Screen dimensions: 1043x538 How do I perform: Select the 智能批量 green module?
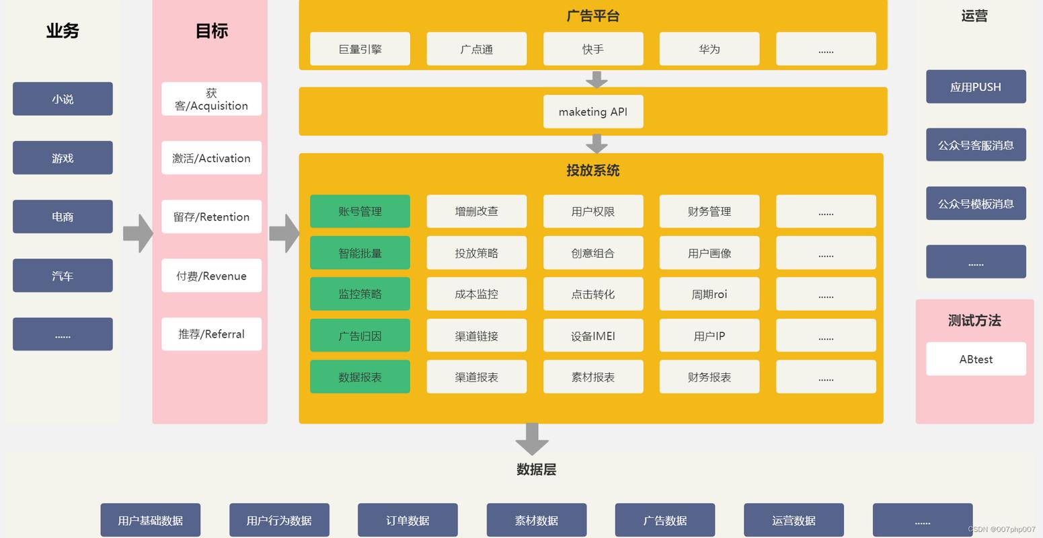tap(360, 252)
